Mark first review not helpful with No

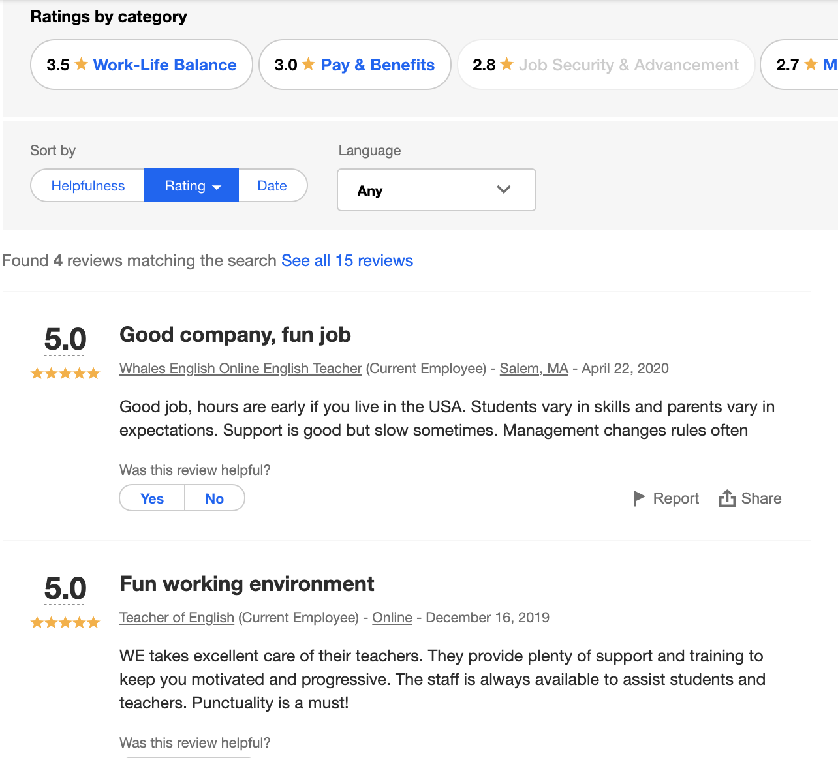[x=214, y=498]
